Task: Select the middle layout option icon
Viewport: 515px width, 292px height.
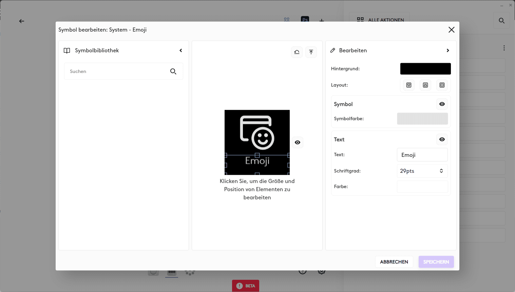Action: click(425, 85)
